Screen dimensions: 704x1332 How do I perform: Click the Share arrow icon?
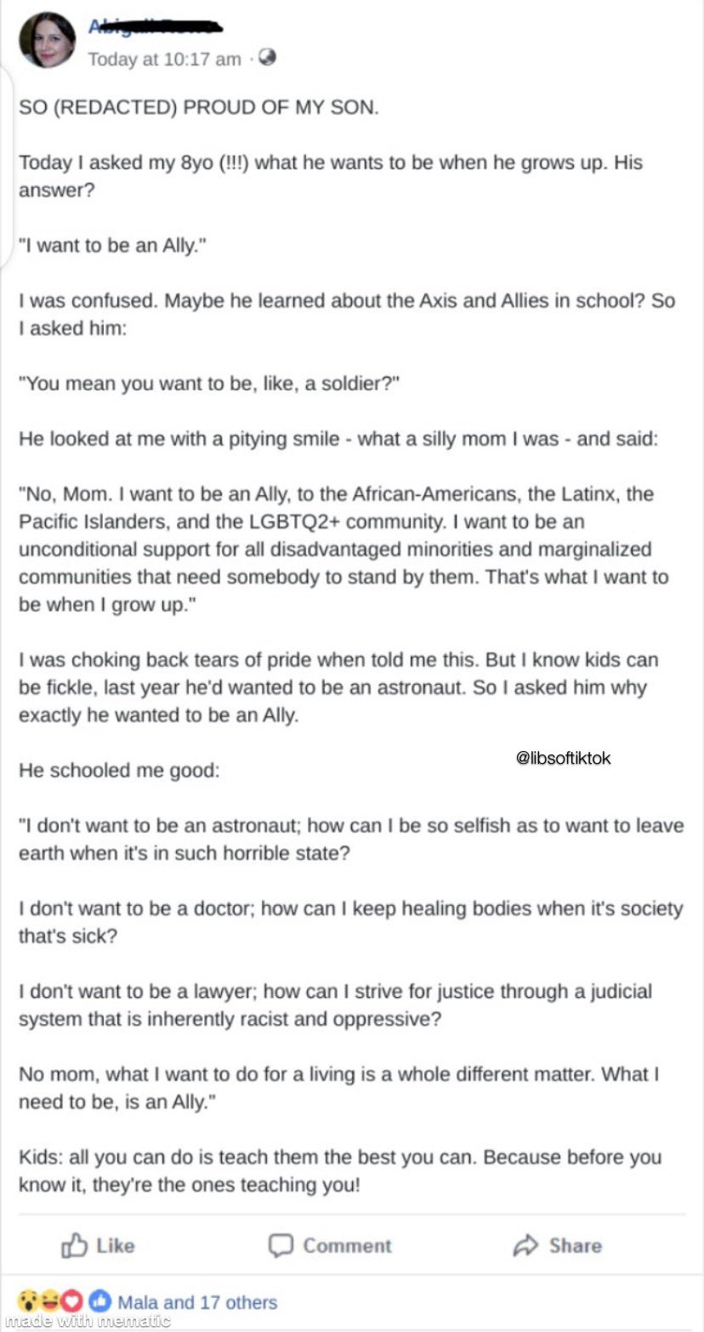tap(526, 1246)
